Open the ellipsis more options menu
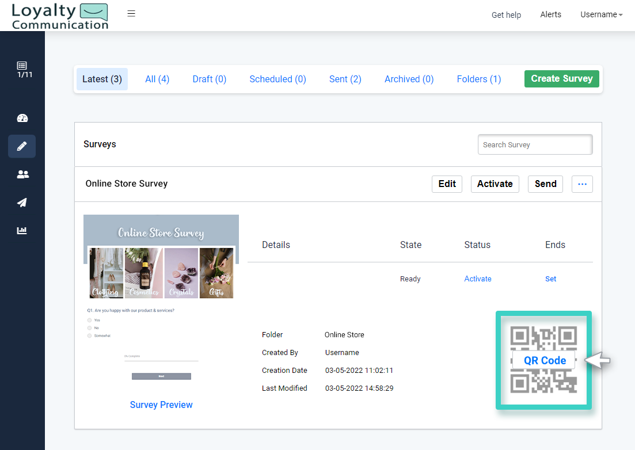The image size is (635, 450). [582, 184]
